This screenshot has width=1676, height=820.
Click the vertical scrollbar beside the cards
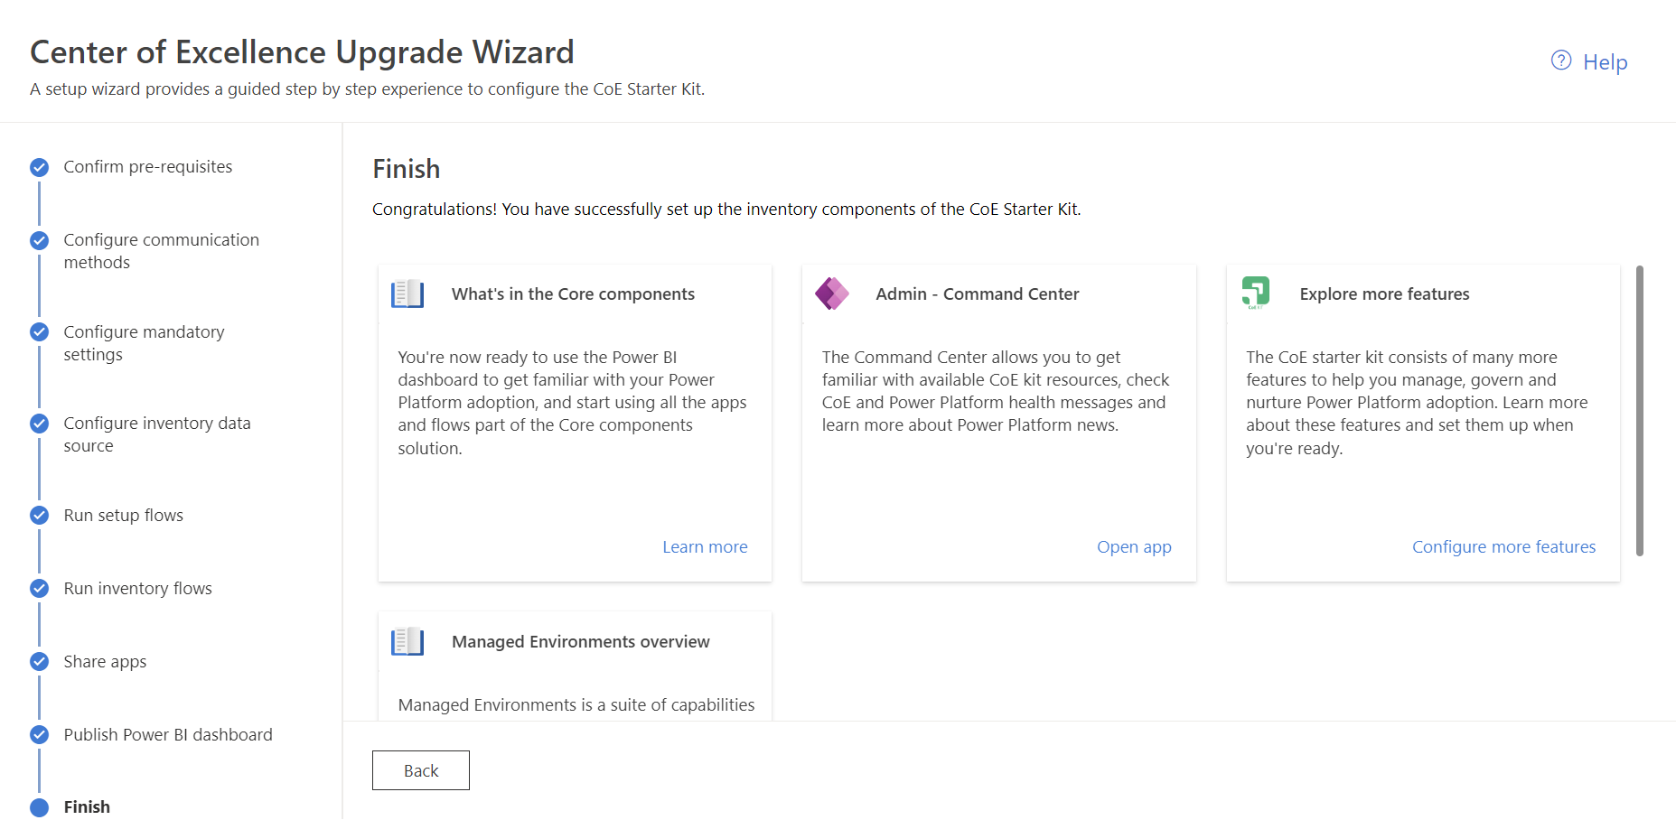[x=1639, y=411]
